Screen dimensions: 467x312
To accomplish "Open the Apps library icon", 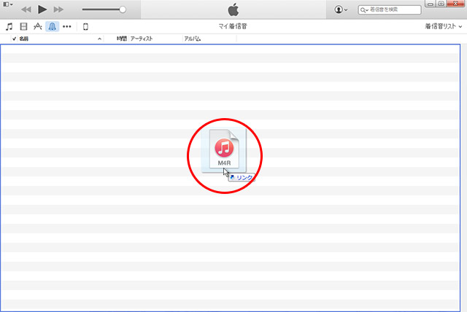I will pyautogui.click(x=38, y=26).
